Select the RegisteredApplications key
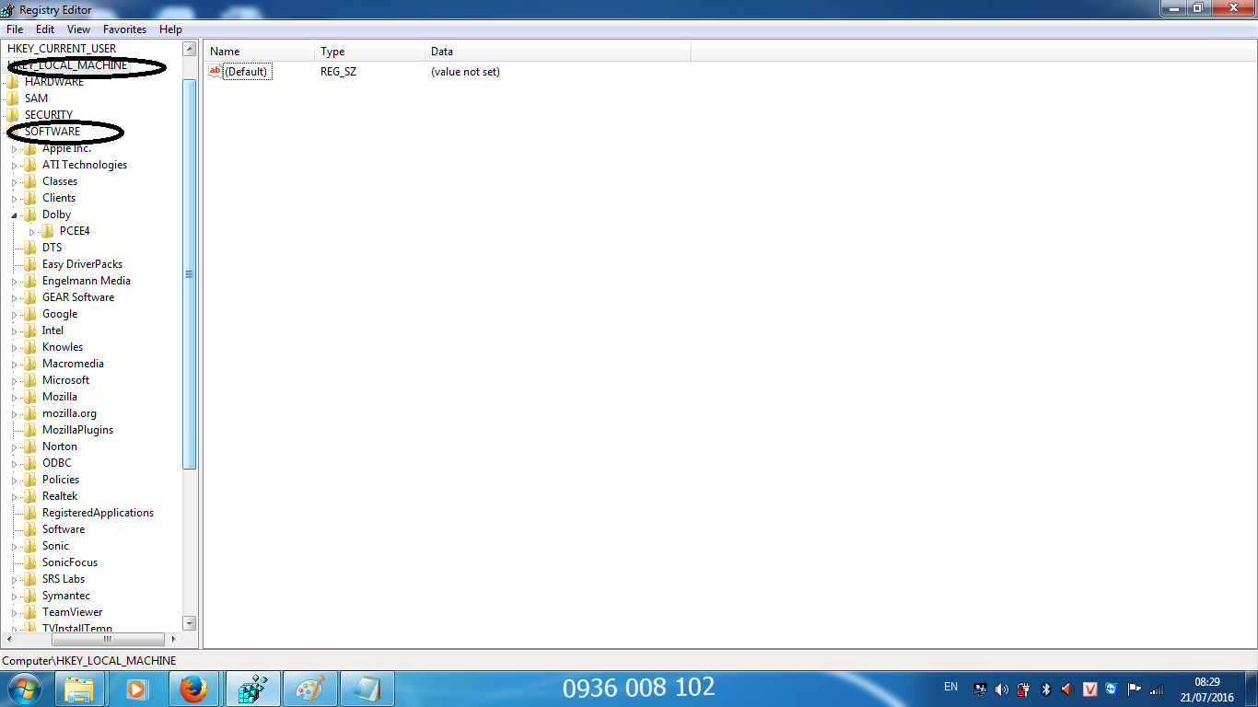 98,513
